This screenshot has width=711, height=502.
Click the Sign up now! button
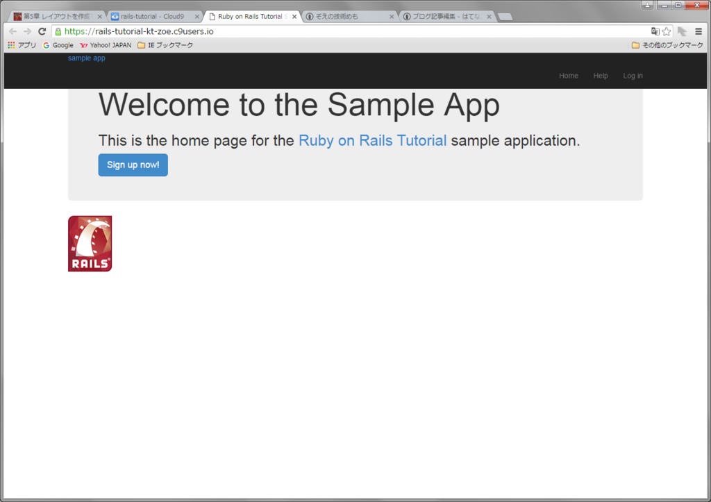click(x=133, y=165)
